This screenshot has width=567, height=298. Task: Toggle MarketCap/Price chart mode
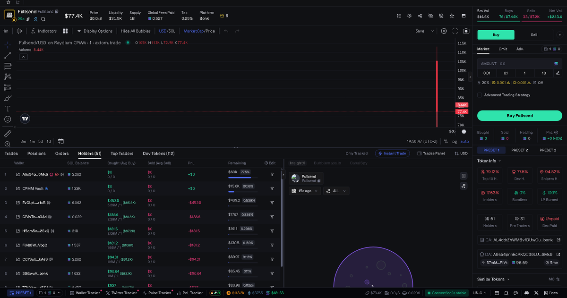pyautogui.click(x=199, y=31)
